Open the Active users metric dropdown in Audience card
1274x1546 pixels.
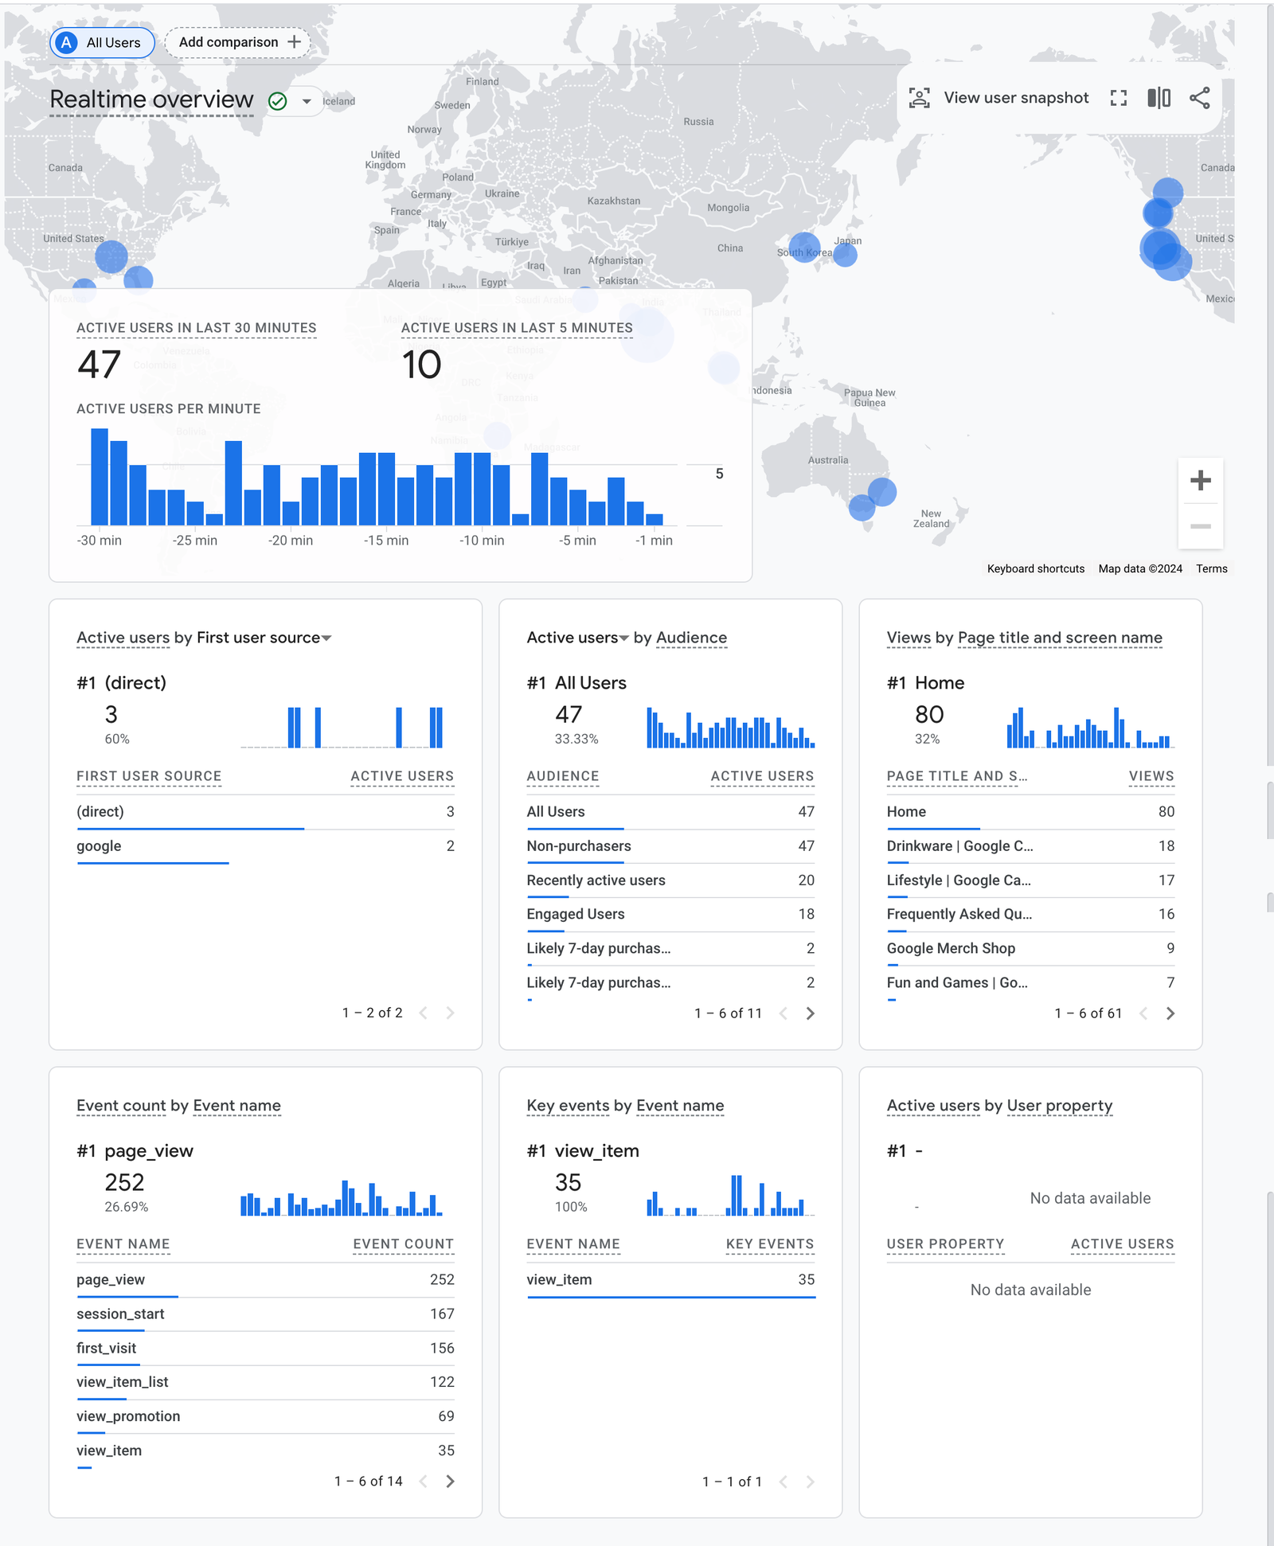coord(623,638)
